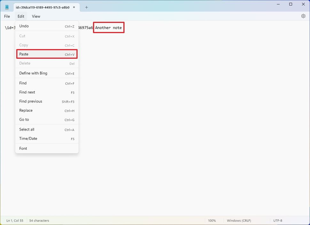Choose Define with Bing
The image size is (310, 225).
click(47, 73)
